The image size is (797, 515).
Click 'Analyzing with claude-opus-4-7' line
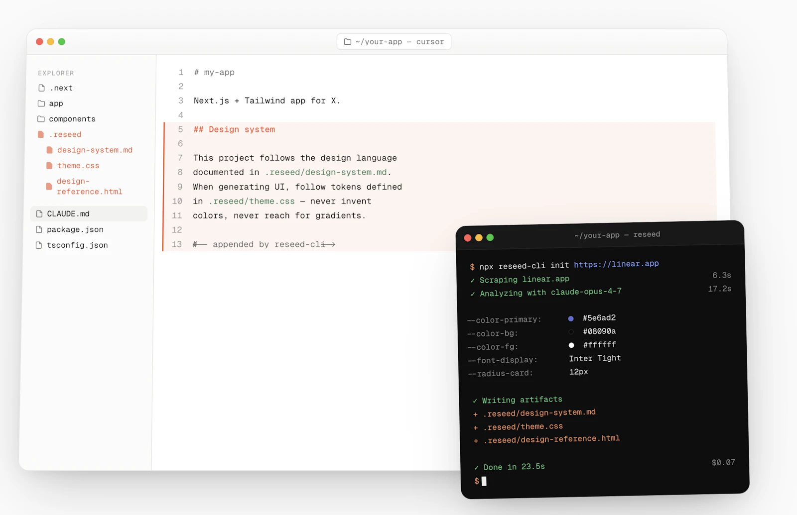click(546, 293)
